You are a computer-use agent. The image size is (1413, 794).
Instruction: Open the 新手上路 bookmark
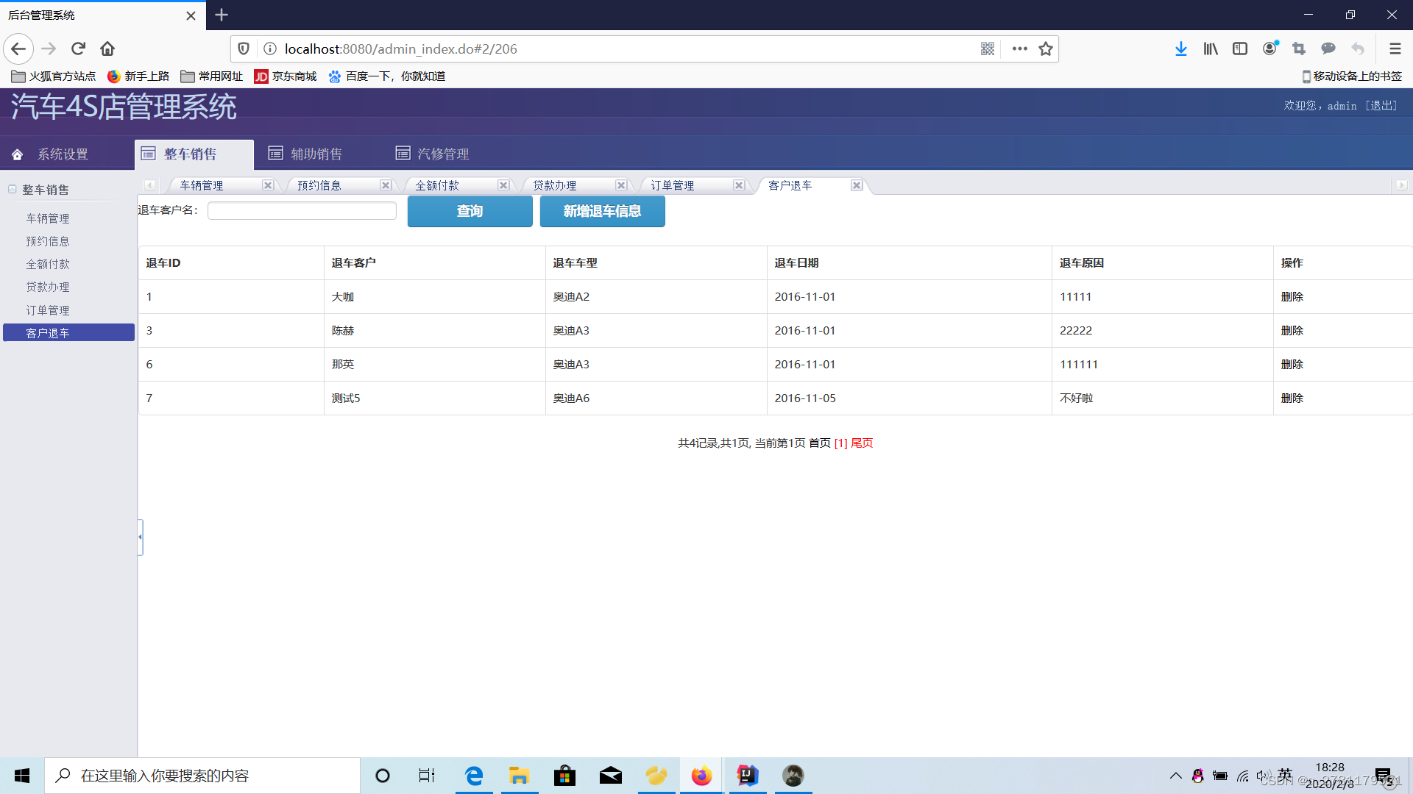[x=138, y=76]
